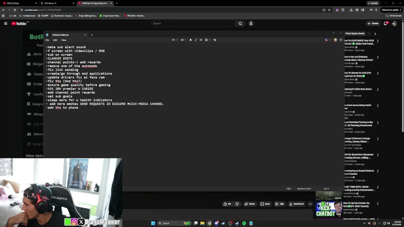
Task: Open the video's more actions ellipsis
Action: (x=310, y=204)
